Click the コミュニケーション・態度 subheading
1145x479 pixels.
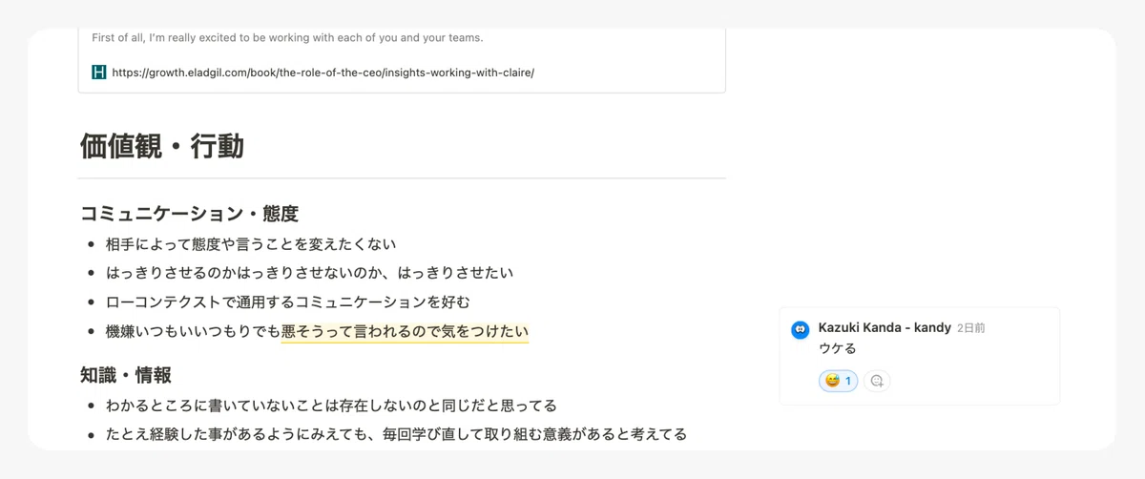tap(189, 214)
